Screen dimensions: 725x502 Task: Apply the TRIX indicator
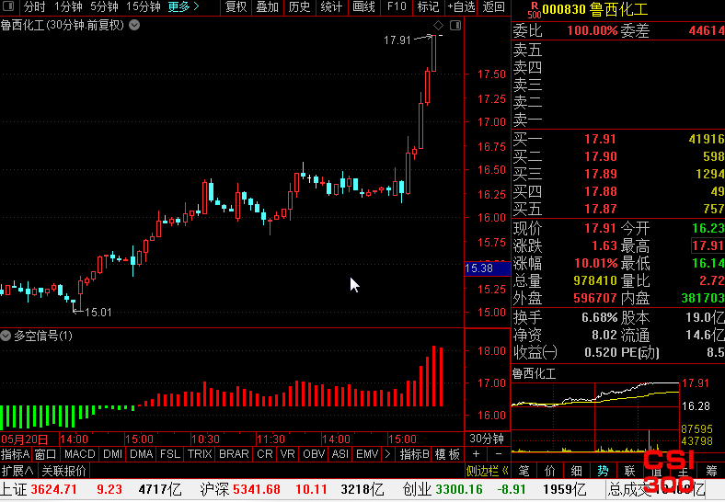pos(200,454)
